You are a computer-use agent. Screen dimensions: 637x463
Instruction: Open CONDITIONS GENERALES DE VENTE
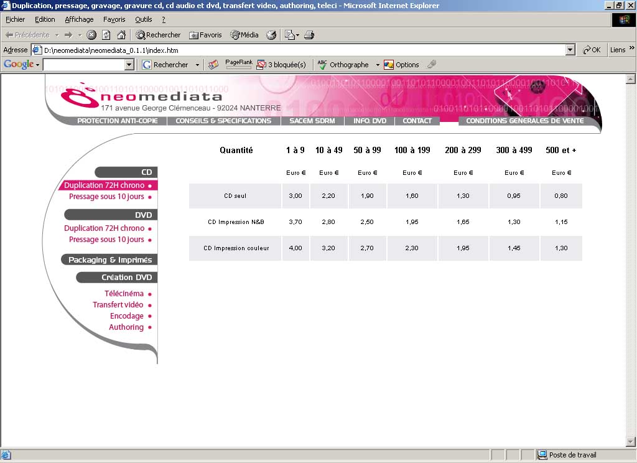525,121
